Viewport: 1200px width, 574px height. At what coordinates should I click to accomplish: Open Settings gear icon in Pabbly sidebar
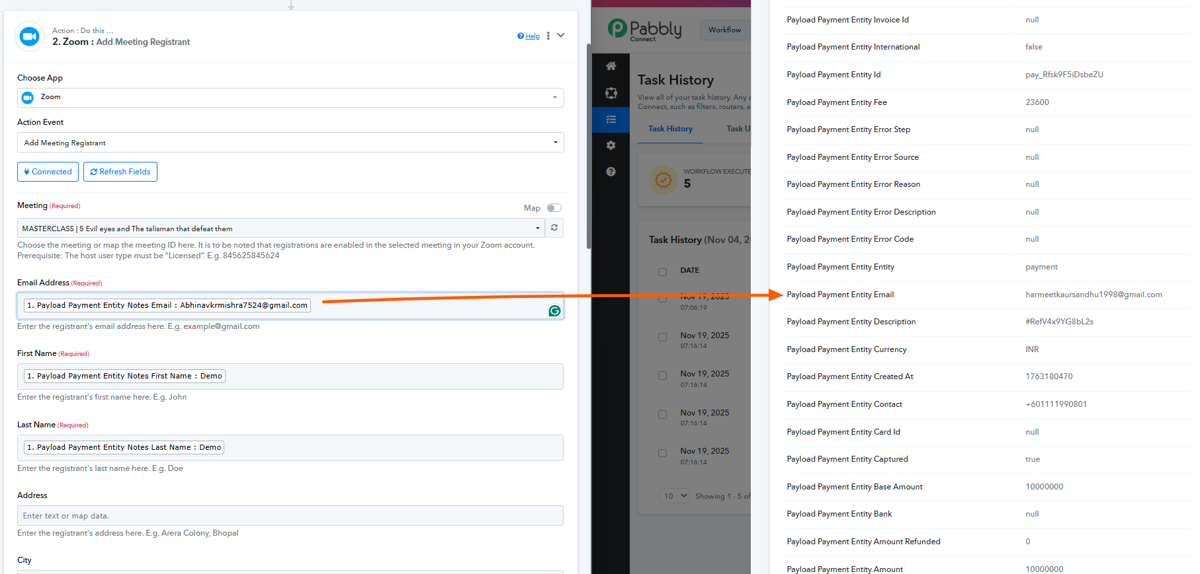pos(611,145)
